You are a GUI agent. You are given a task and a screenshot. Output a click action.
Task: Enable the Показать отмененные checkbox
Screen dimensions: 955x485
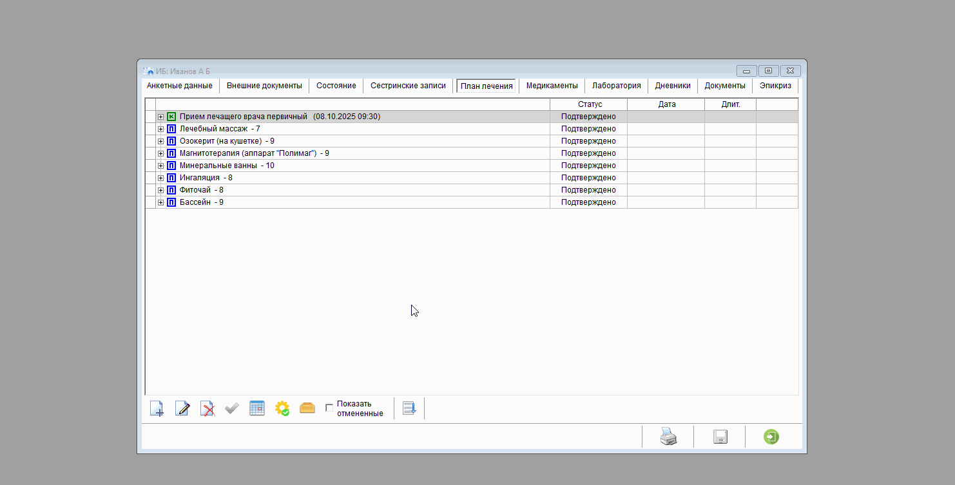point(329,408)
